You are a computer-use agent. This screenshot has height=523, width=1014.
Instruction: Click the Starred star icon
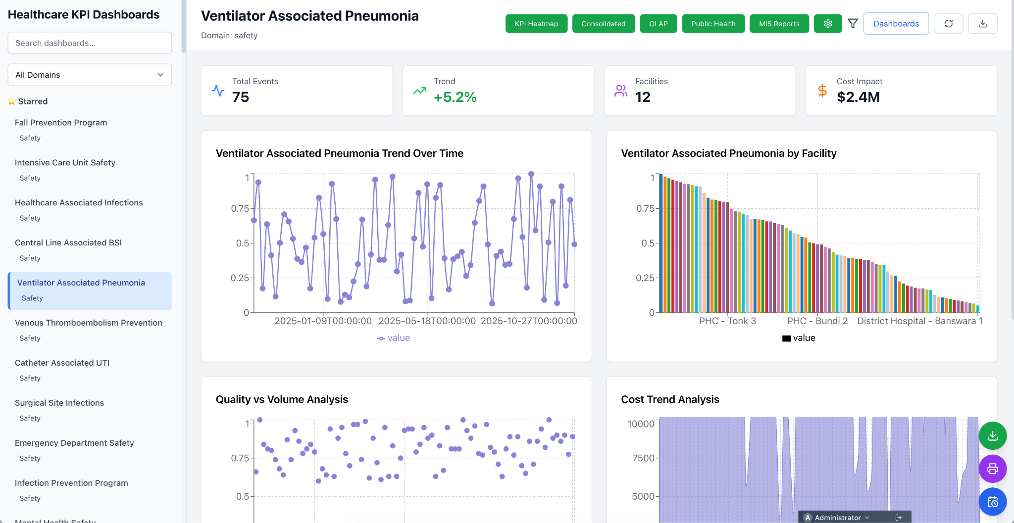[x=12, y=101]
